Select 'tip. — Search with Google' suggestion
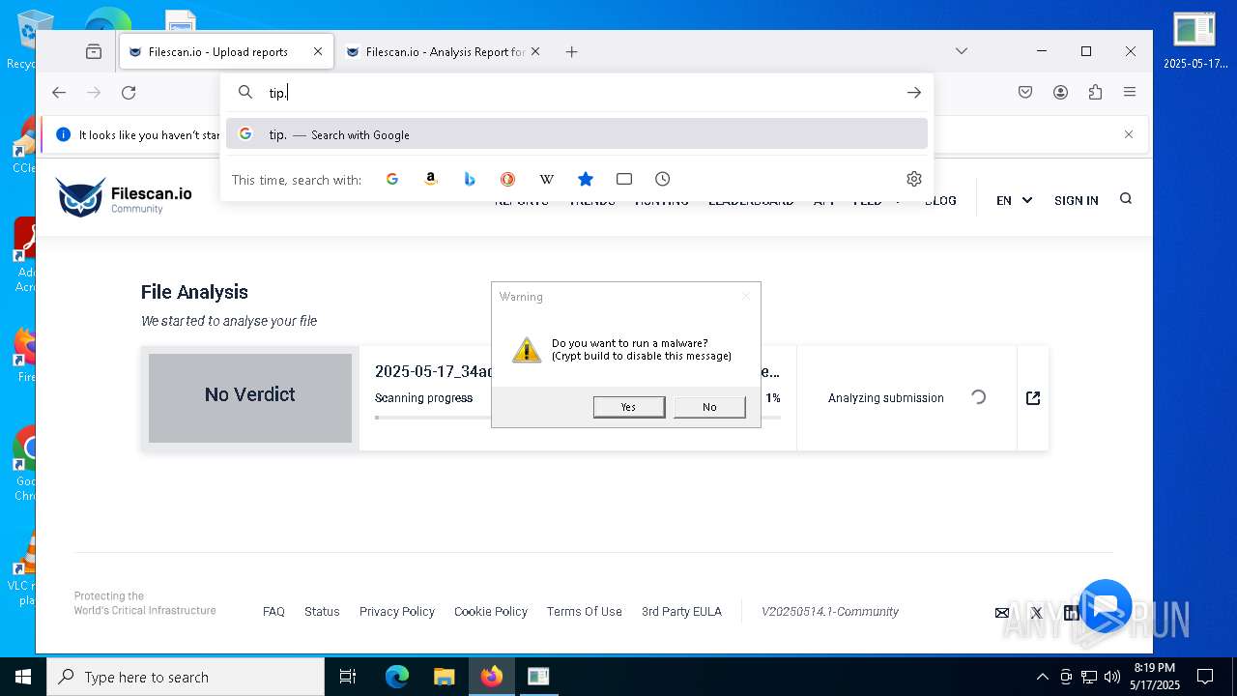This screenshot has height=696, width=1237. 577,134
